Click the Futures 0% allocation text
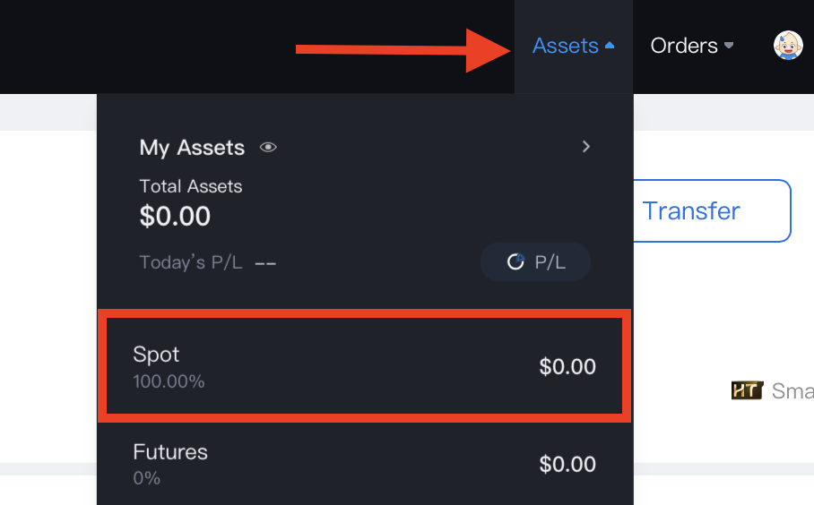This screenshot has width=814, height=505. (147, 479)
